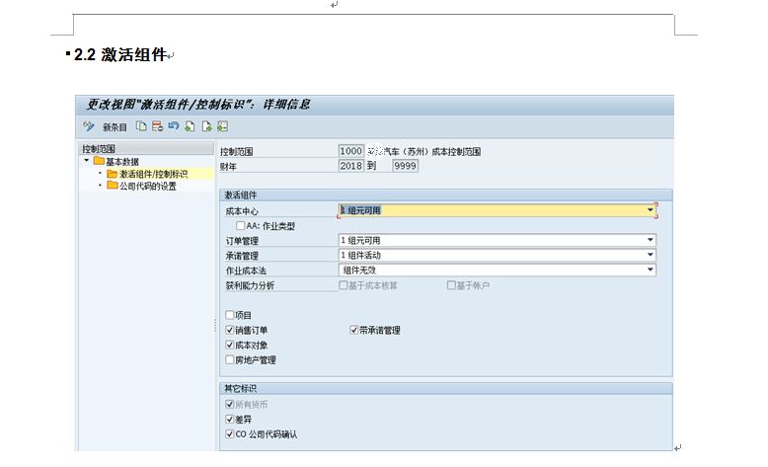
Task: Click the 成本中心 field label
Action: [242, 211]
